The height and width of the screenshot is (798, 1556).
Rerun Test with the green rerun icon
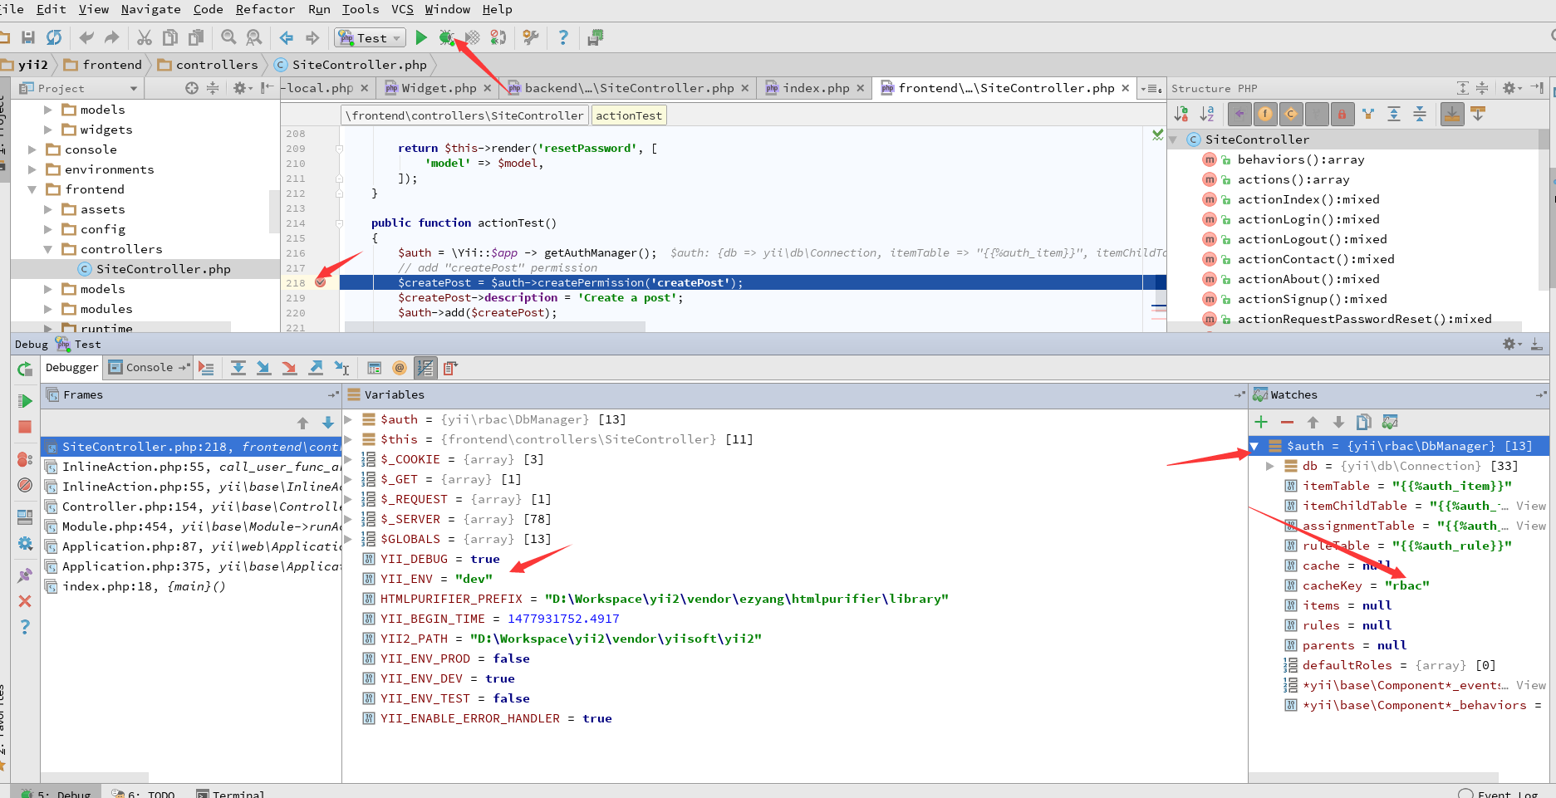[25, 369]
